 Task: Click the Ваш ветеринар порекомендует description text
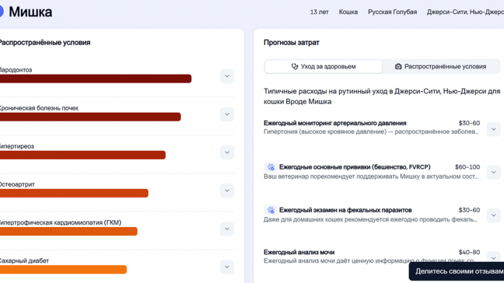pos(371,177)
